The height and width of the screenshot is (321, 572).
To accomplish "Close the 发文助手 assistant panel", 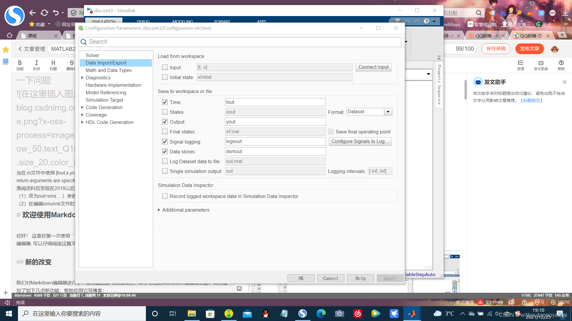I will pyautogui.click(x=564, y=82).
